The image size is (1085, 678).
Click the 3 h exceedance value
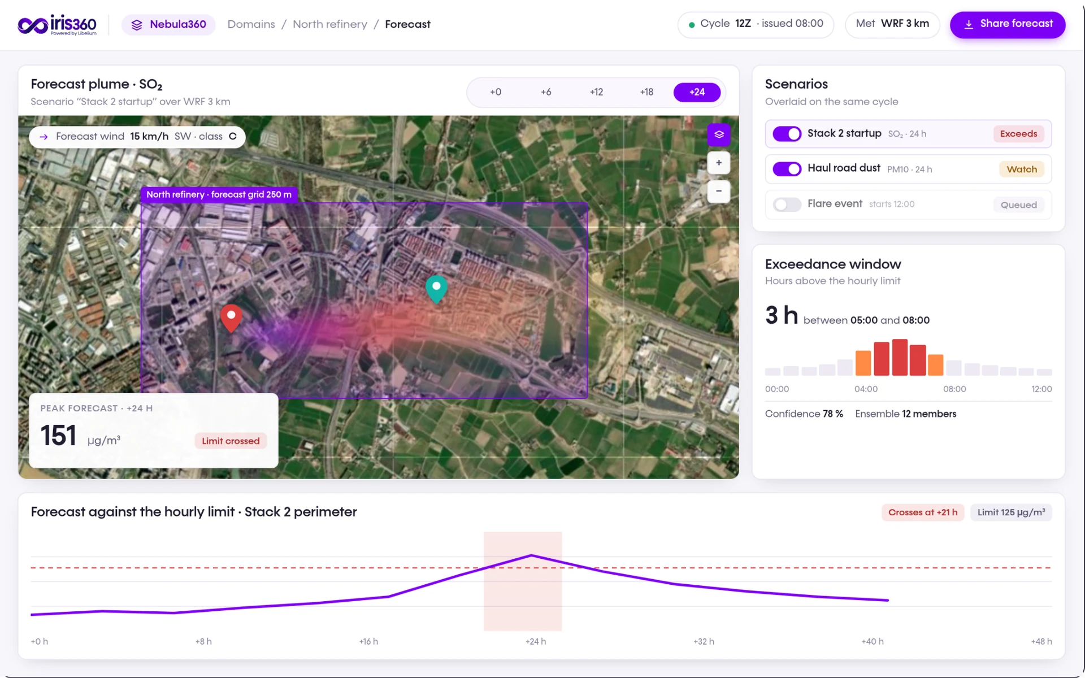(782, 315)
